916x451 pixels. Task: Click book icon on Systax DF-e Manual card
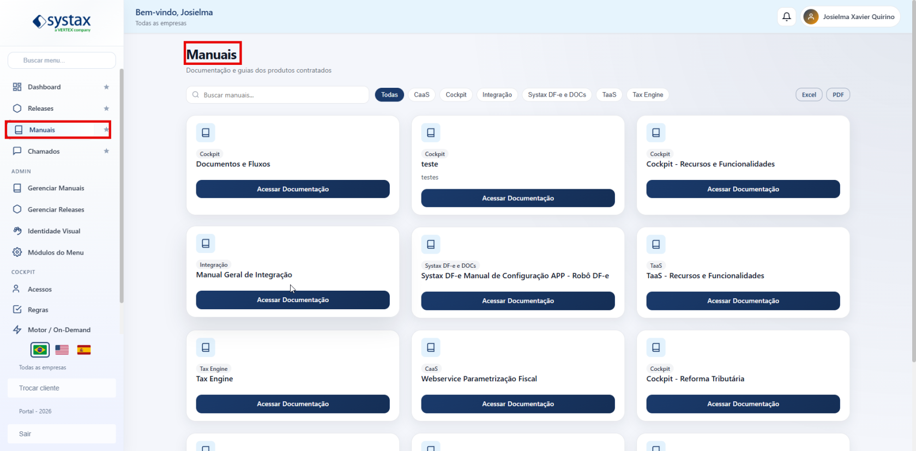(431, 244)
